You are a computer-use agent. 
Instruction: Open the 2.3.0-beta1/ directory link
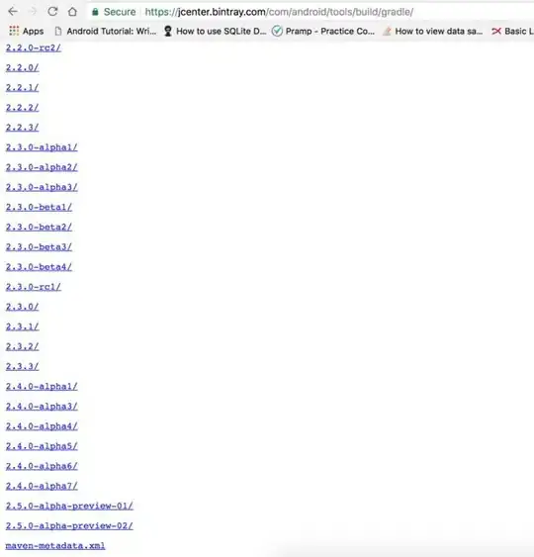coord(39,207)
